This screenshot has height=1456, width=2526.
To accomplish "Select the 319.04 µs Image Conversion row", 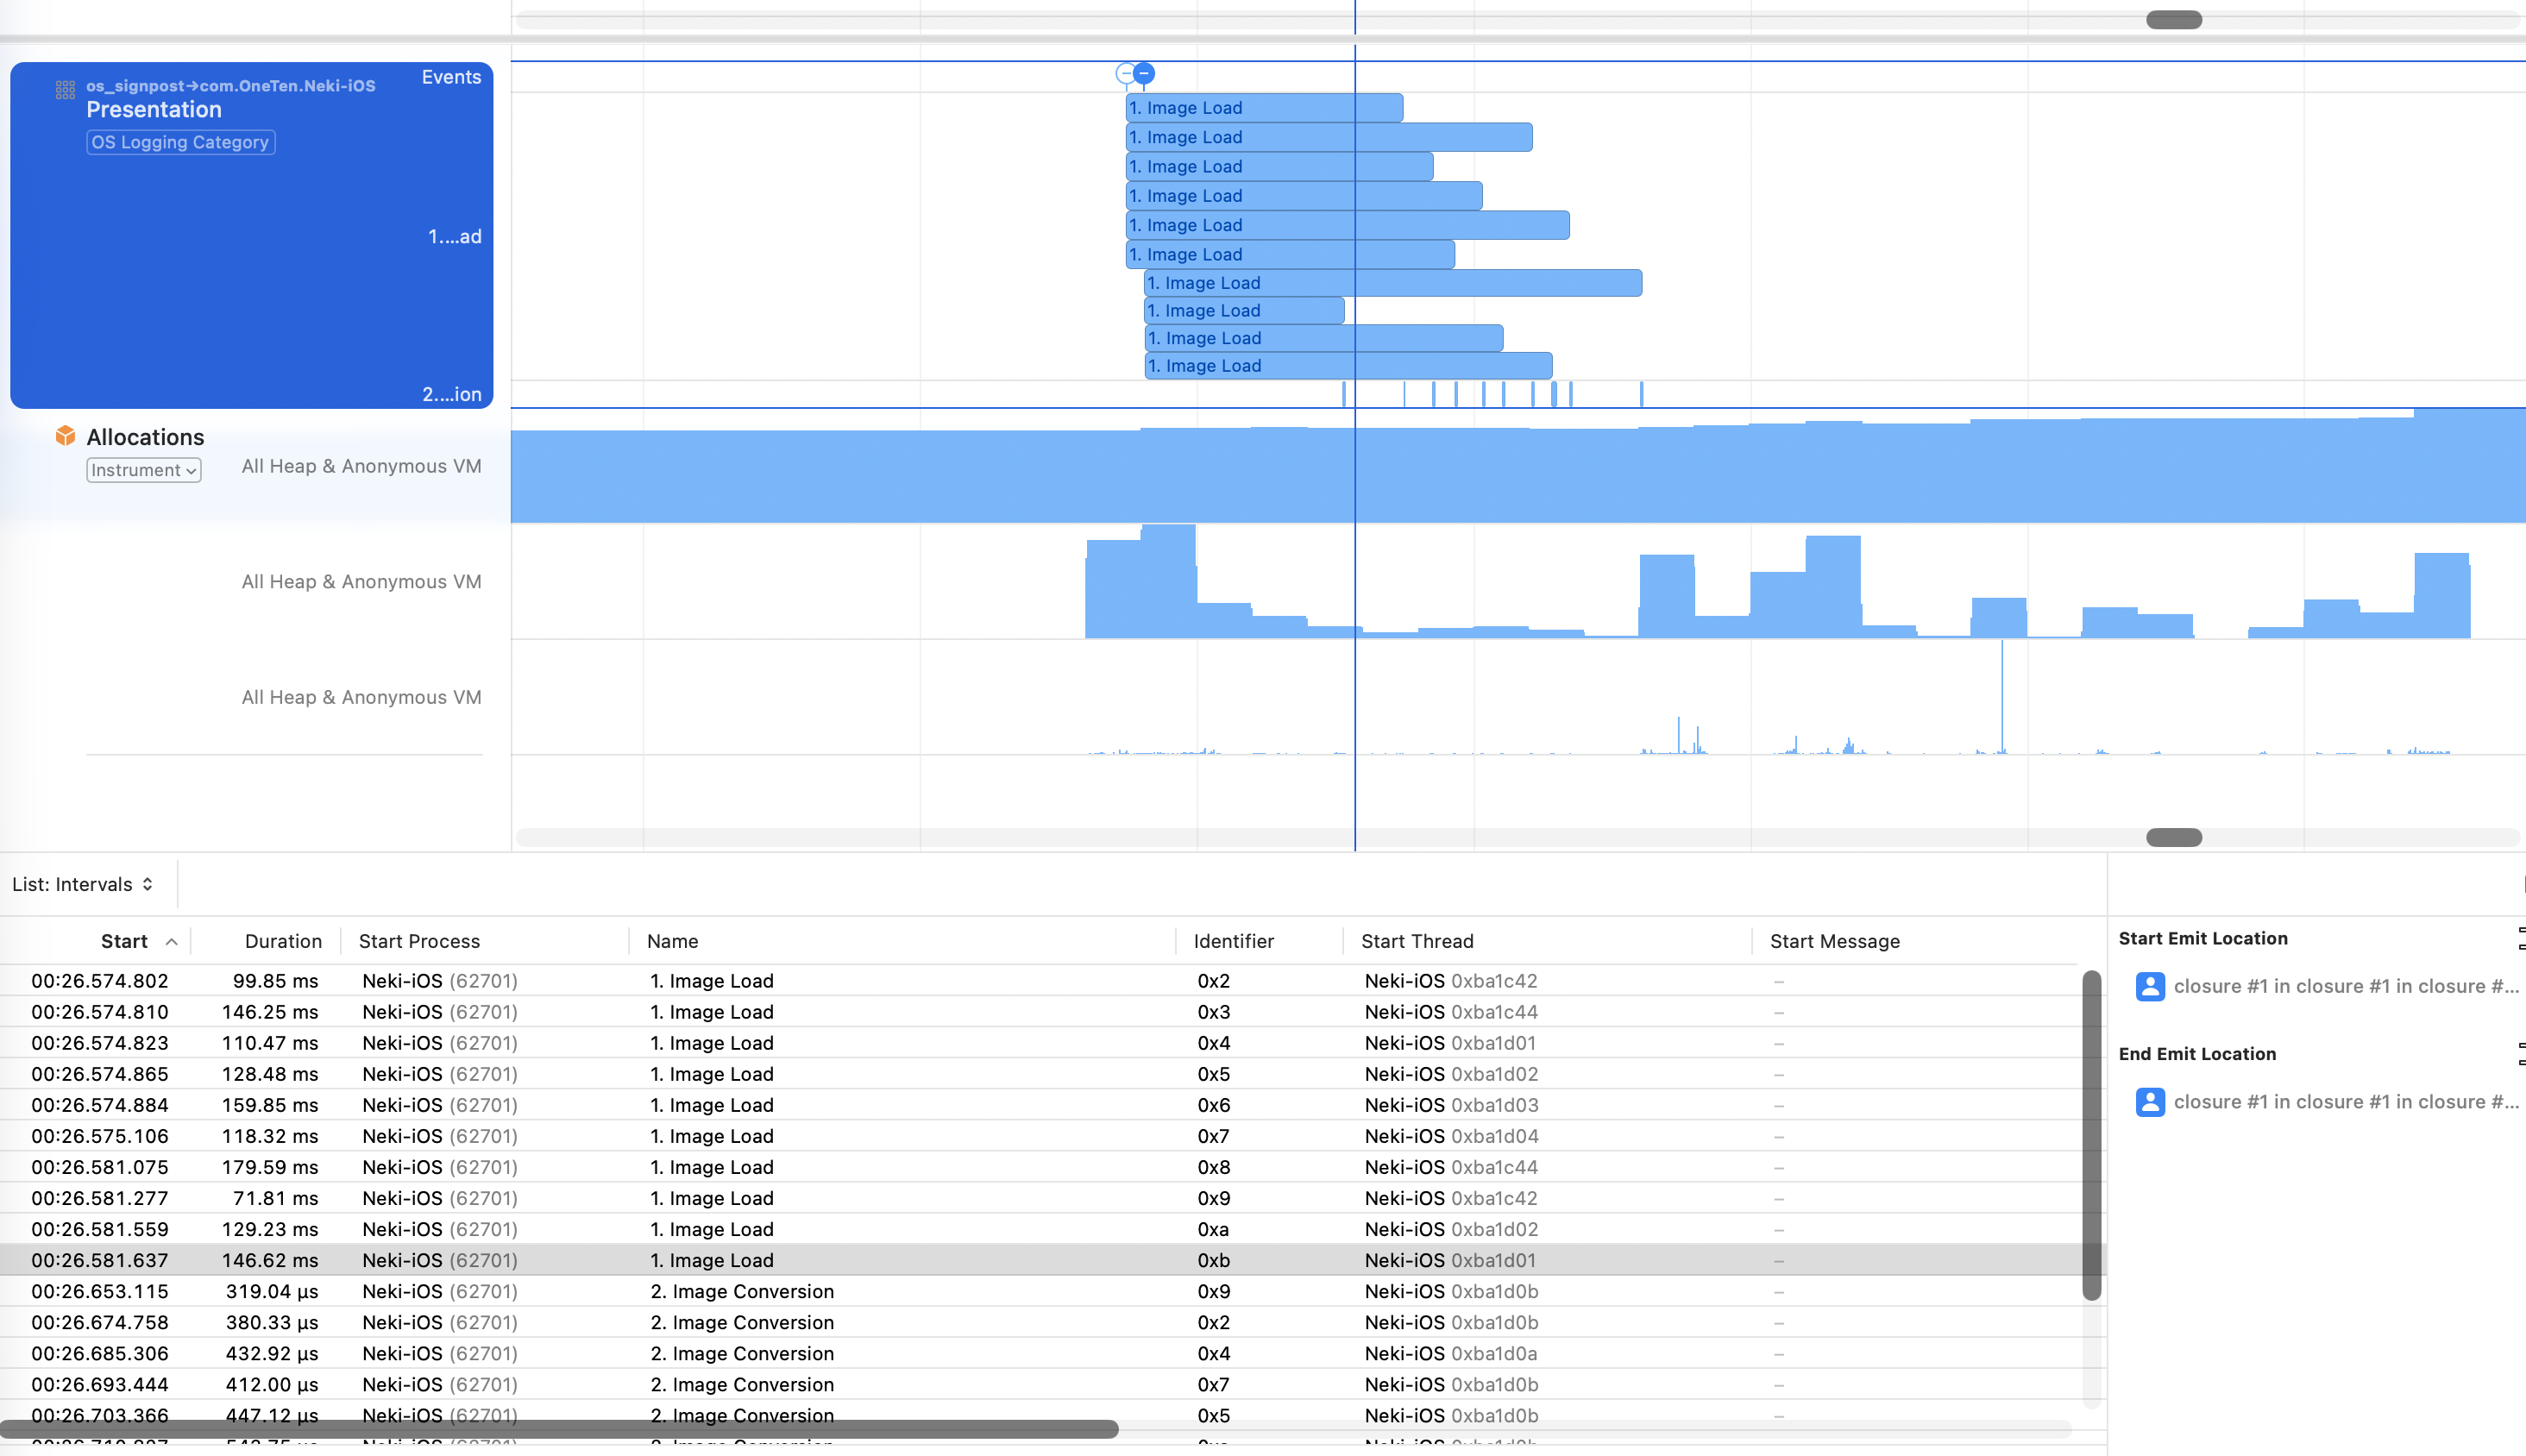I will pos(700,1291).
